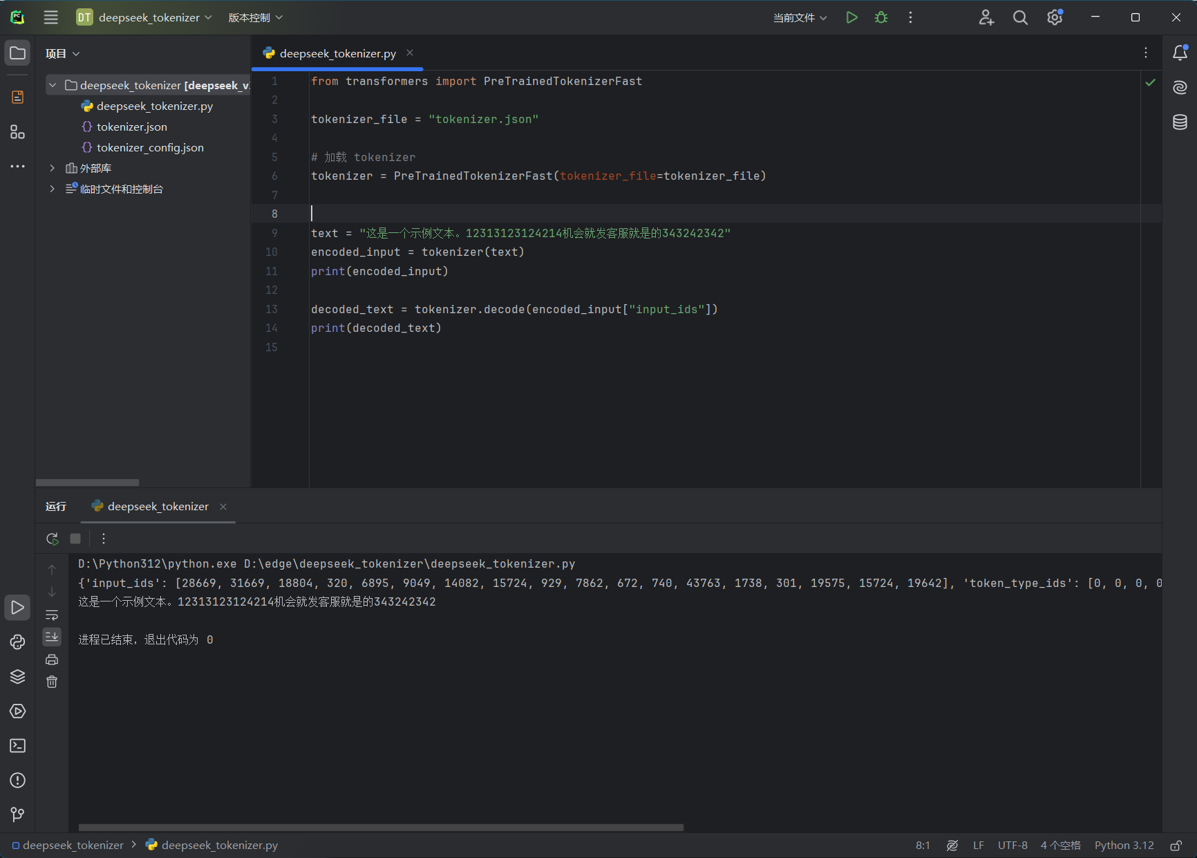Viewport: 1197px width, 858px height.
Task: Clear console with trash icon
Action: tap(52, 682)
